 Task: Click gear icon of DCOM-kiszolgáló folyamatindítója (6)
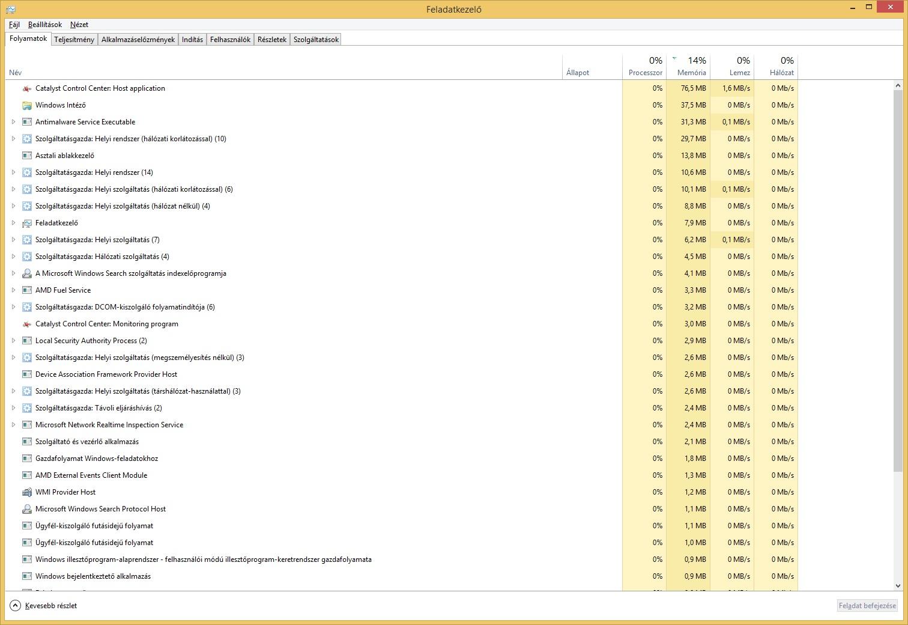26,307
